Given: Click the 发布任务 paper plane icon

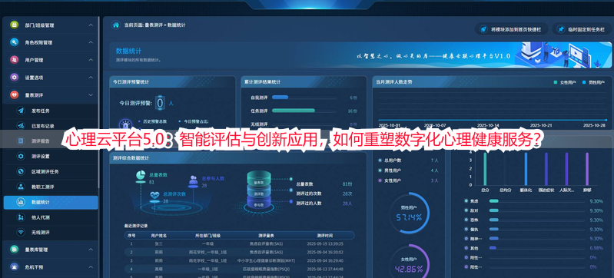Looking at the screenshot, I should (21, 111).
